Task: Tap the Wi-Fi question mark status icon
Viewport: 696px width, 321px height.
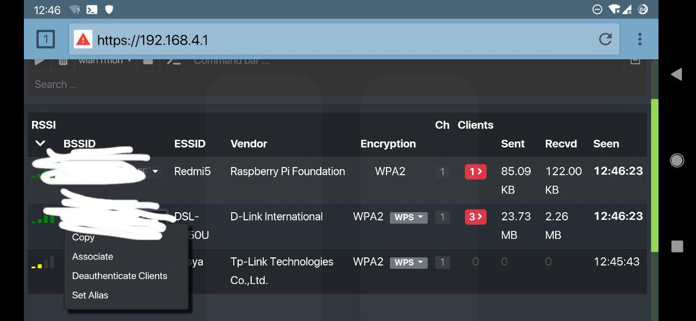Action: pos(75,9)
